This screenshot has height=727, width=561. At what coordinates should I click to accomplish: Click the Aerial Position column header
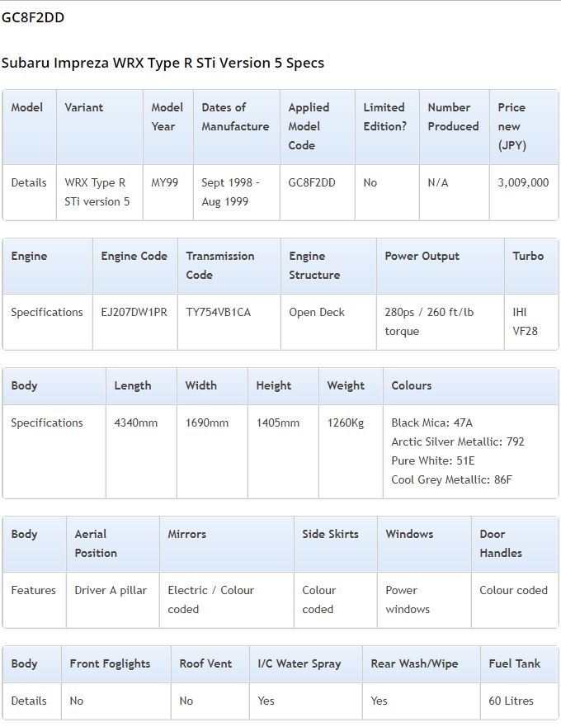[113, 544]
